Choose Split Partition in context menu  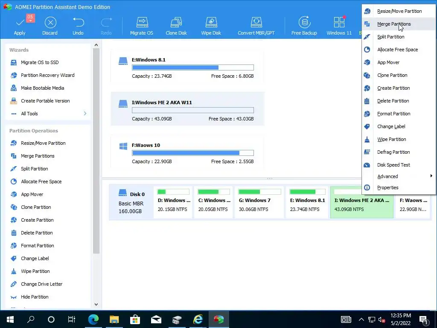click(399, 37)
